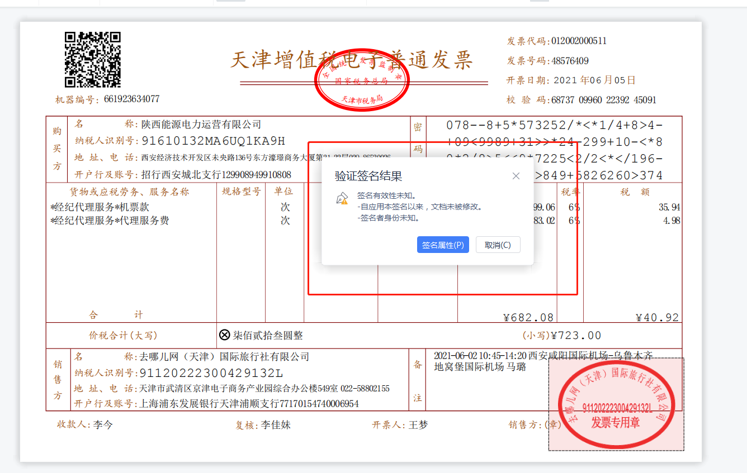Click the invoice number 48576409

click(570, 61)
